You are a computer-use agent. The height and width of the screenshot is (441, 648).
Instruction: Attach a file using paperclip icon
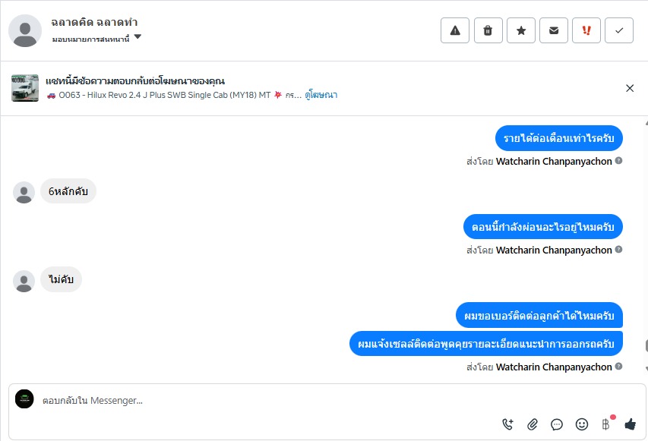point(533,424)
